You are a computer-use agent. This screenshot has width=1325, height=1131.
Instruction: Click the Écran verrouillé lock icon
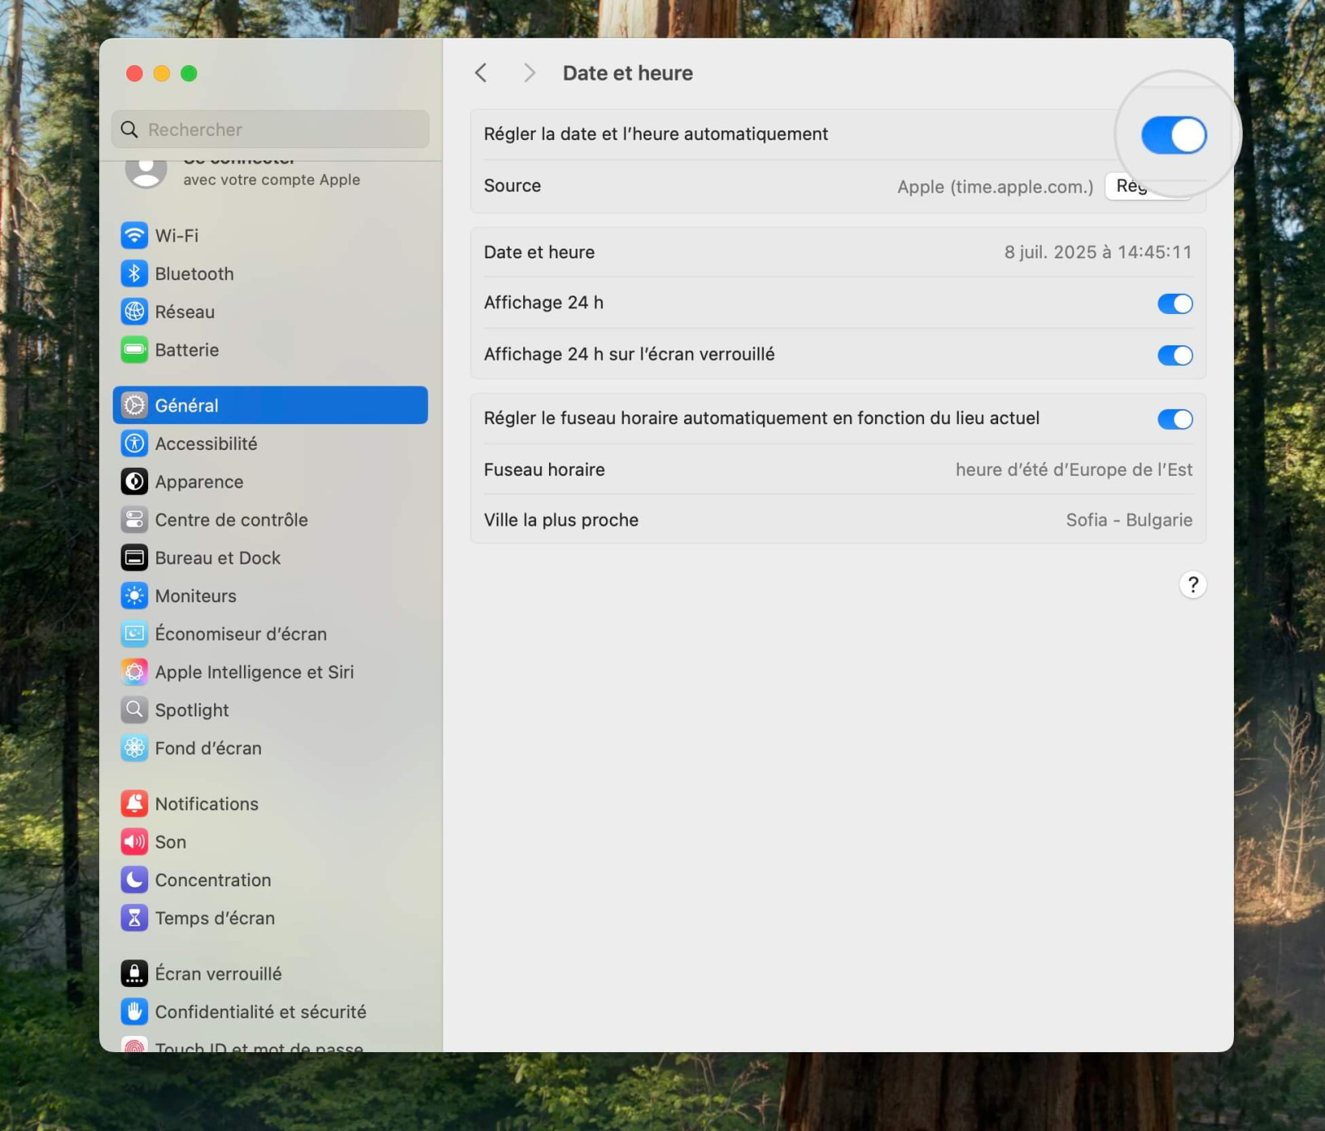(134, 973)
